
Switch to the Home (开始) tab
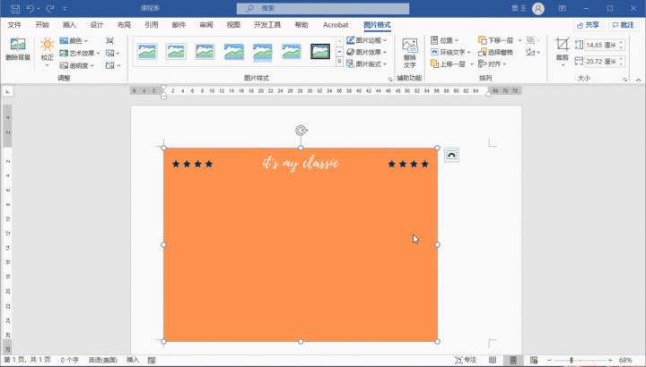(42, 25)
